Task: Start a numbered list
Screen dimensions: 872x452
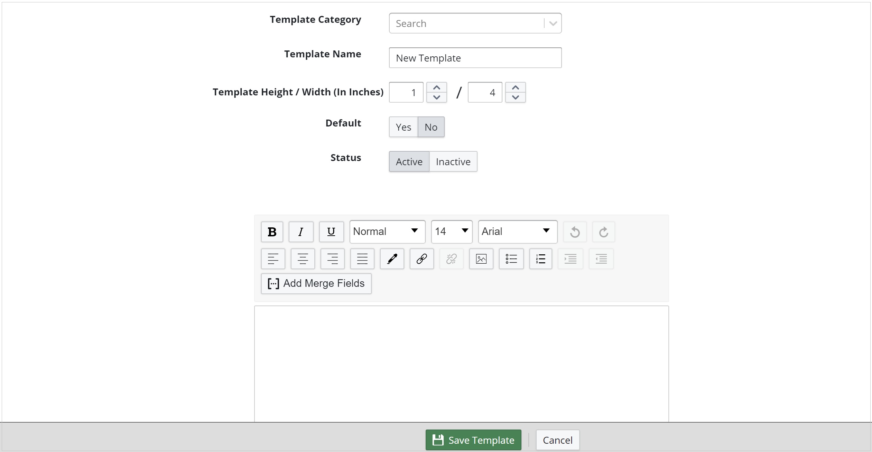Action: 540,259
